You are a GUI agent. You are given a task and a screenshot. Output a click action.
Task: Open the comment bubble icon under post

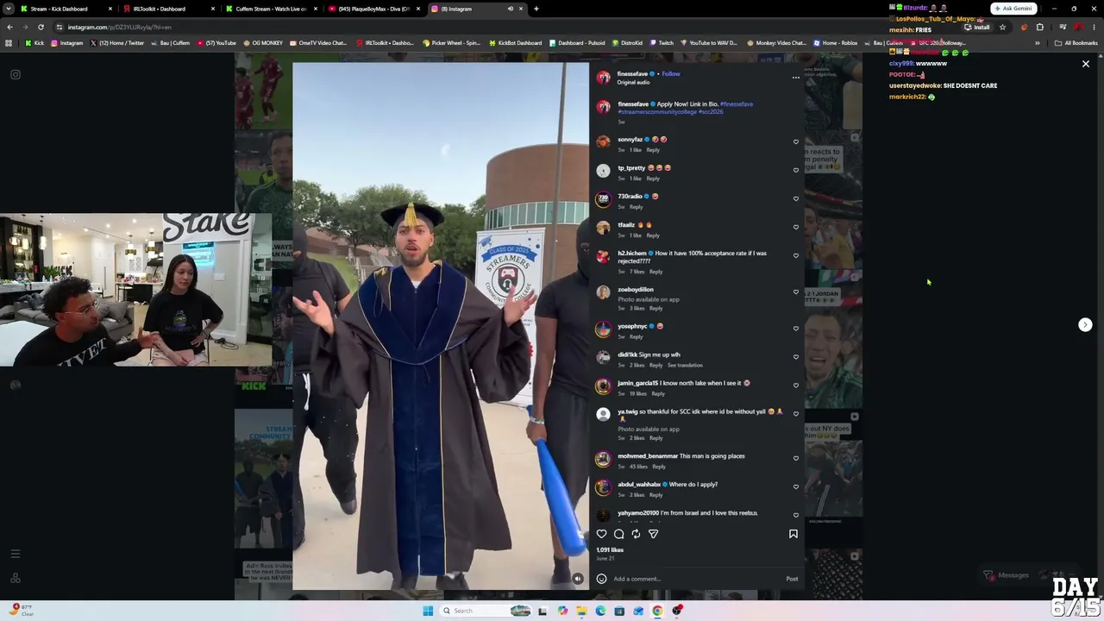coord(619,534)
